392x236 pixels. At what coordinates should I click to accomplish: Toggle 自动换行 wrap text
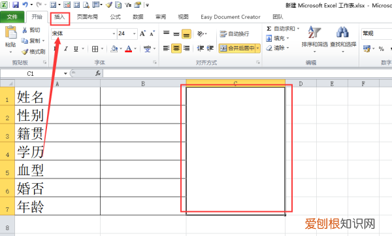[235, 33]
